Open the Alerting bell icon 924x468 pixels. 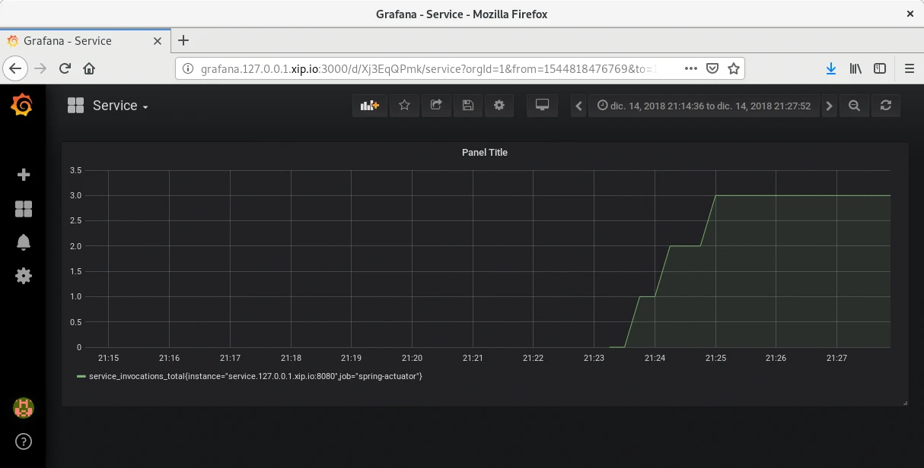[23, 242]
